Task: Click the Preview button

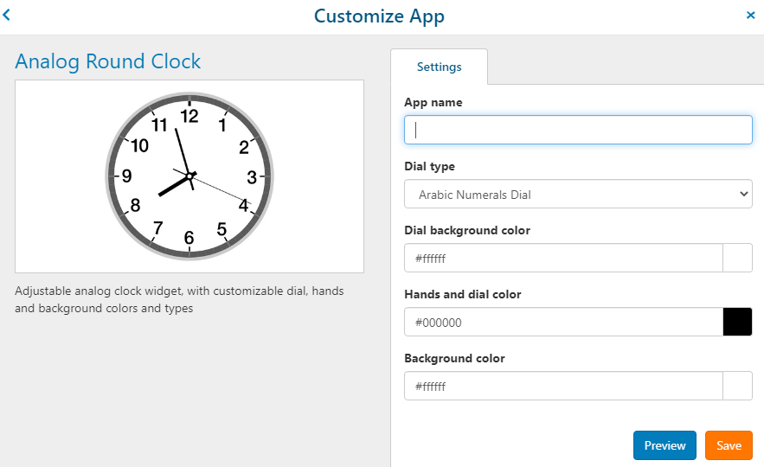Action: 664,445
